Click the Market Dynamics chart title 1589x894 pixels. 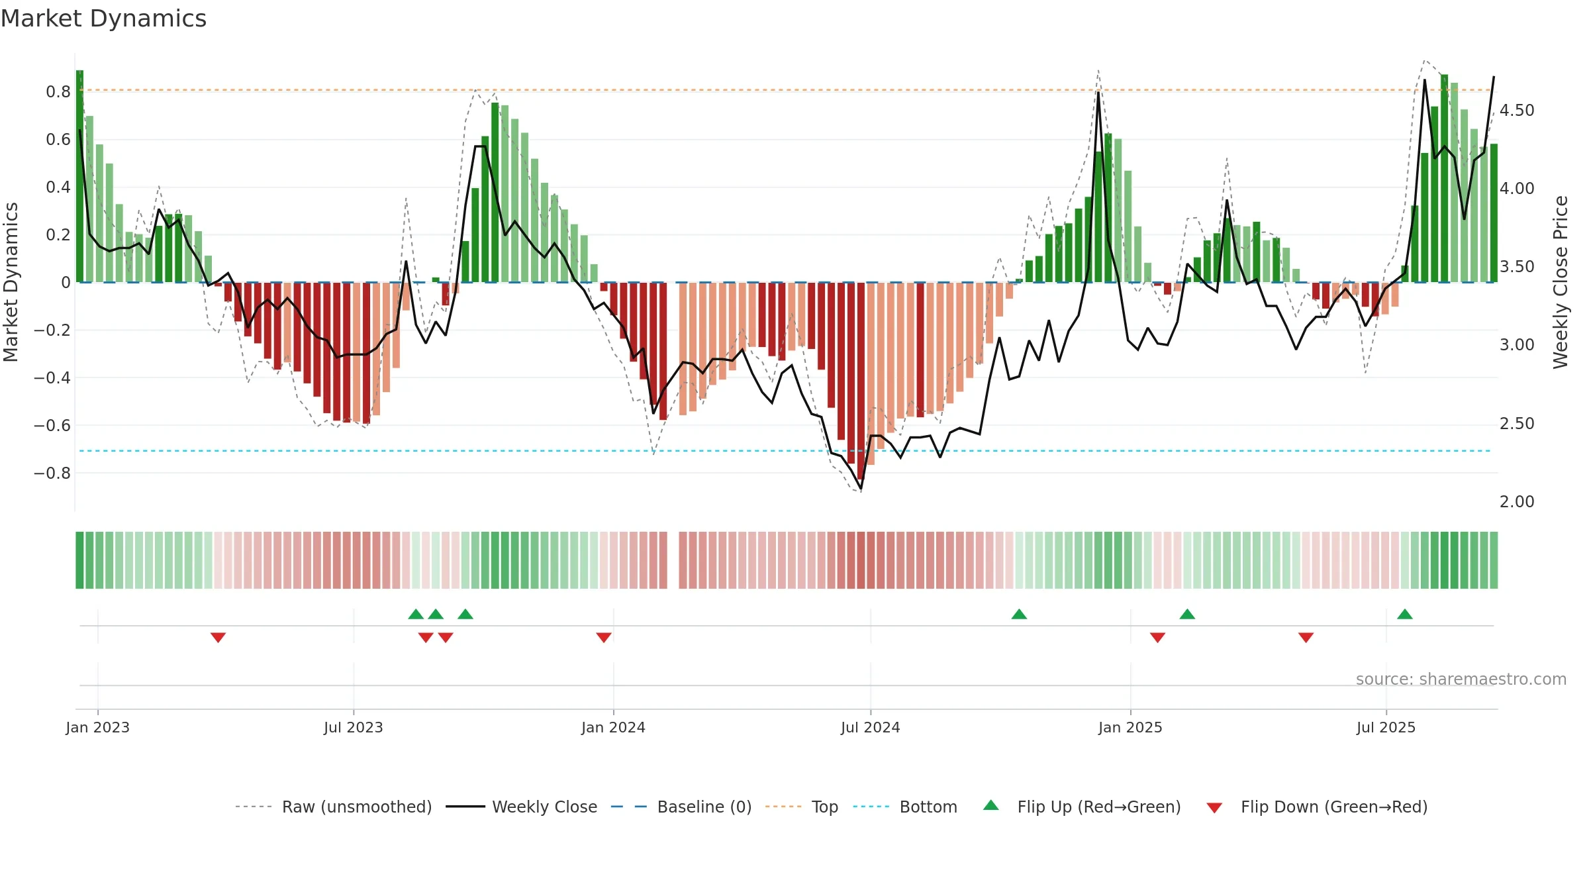103,19
